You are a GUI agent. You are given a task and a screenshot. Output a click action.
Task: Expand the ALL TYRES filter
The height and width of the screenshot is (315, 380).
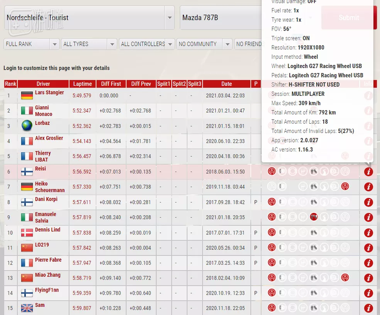(x=89, y=44)
